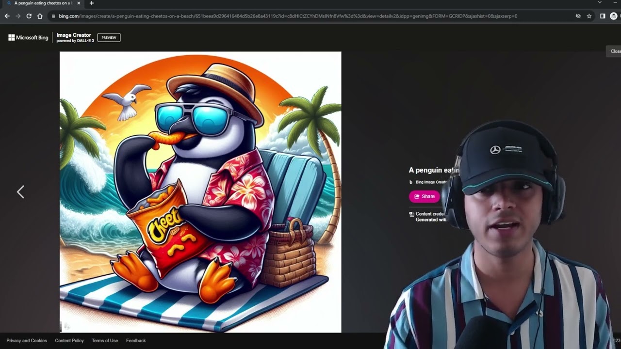Close the image detail view
Viewport: 621px width, 349px height.
pos(614,51)
